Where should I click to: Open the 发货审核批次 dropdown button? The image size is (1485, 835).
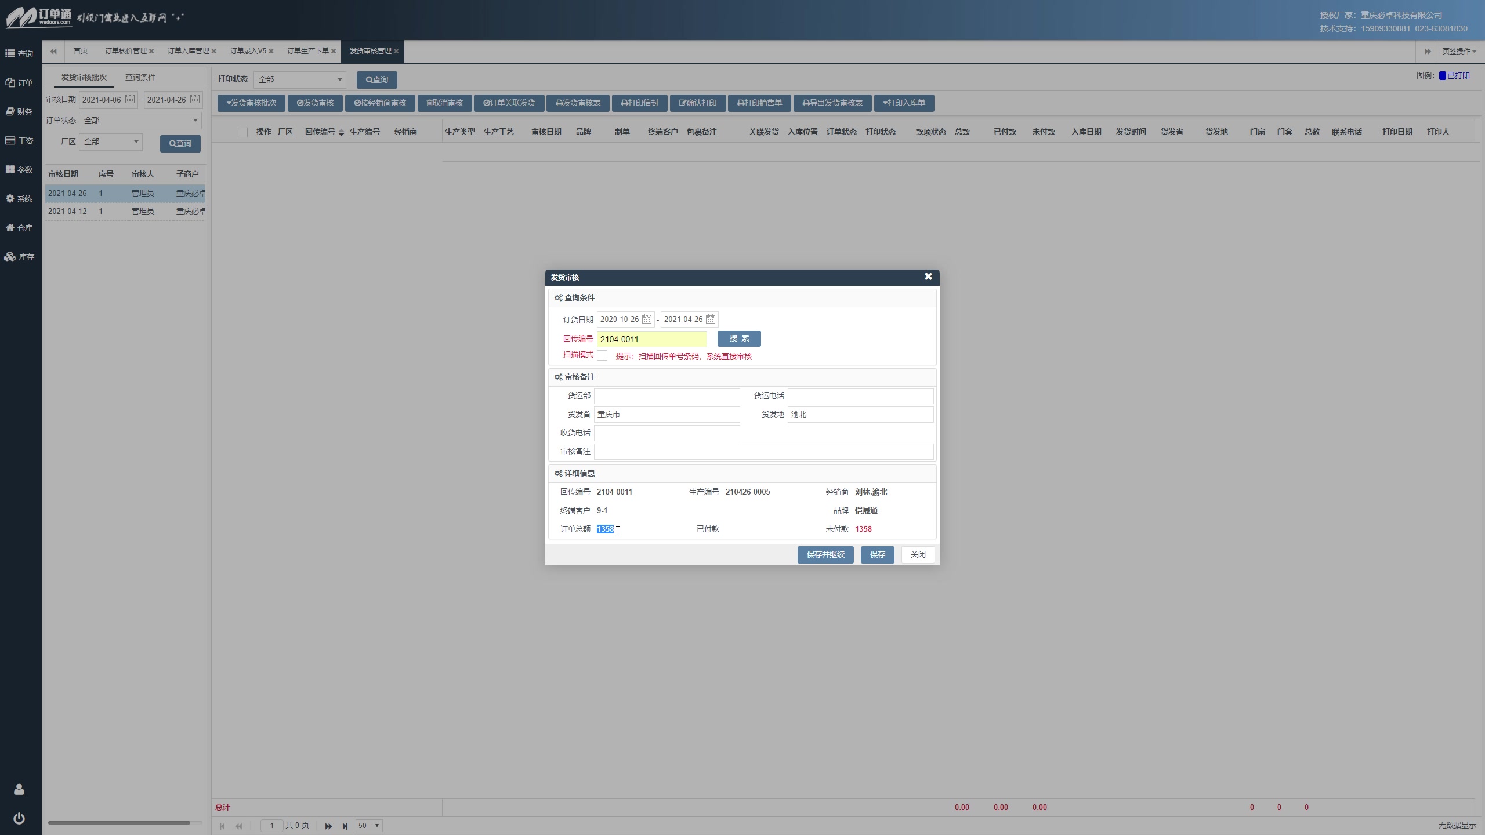251,103
